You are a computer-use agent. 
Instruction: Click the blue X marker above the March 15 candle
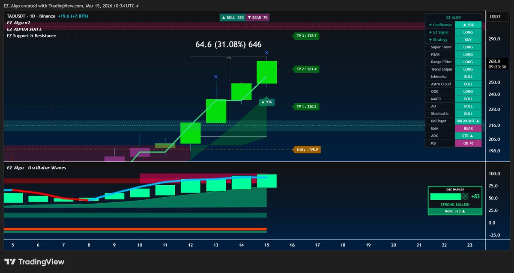[x=266, y=53]
